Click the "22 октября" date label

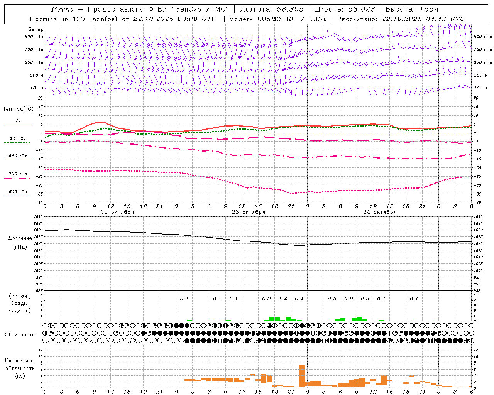pos(117,212)
